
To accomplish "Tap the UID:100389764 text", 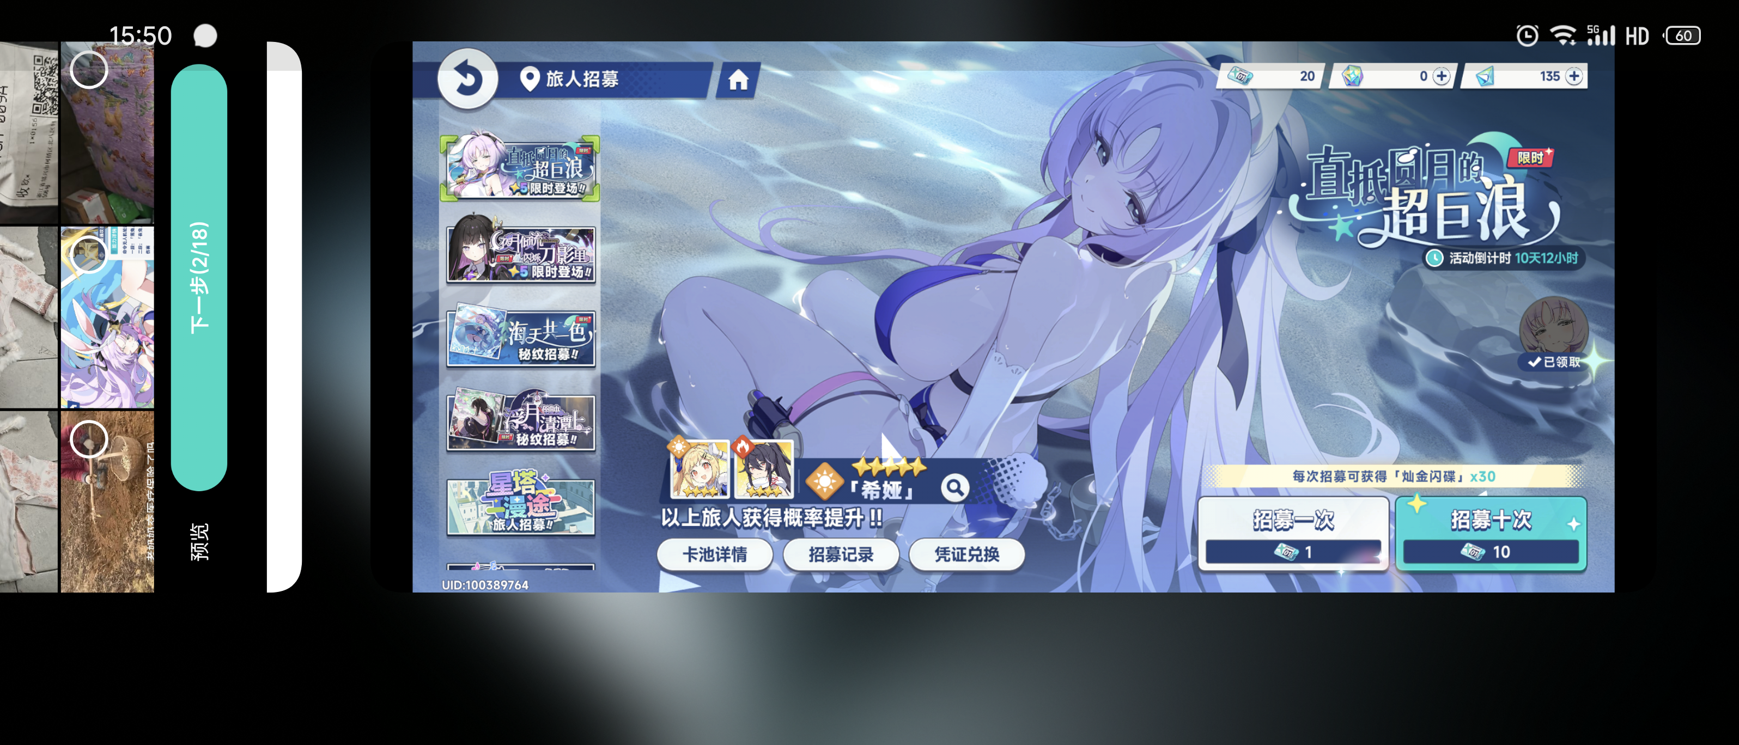I will pyautogui.click(x=485, y=585).
